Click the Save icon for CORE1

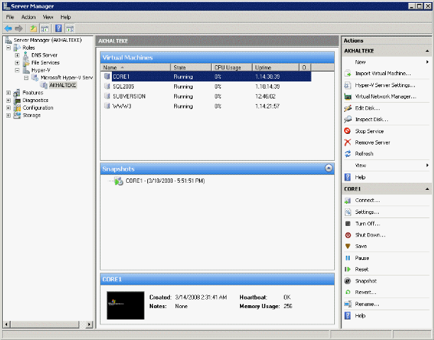click(348, 246)
